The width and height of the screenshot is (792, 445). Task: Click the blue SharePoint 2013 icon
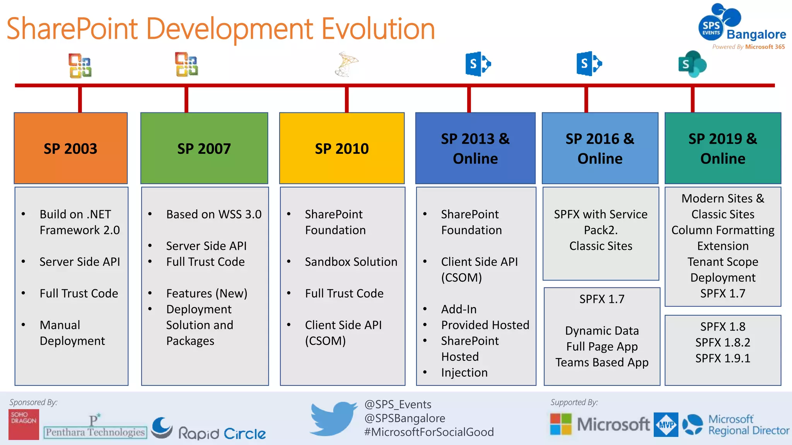point(478,64)
